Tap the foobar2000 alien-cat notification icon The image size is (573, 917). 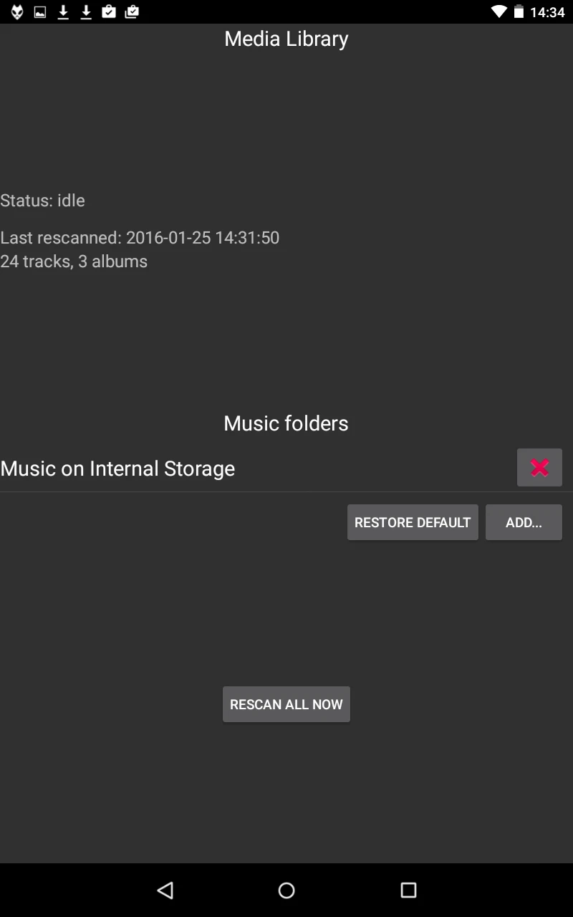pos(17,11)
